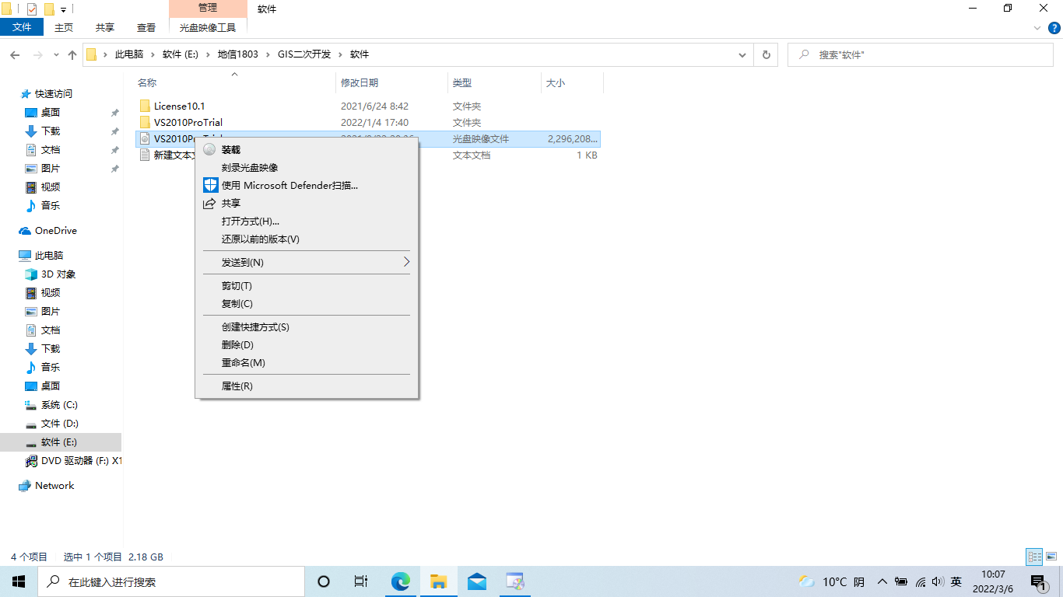Switch the 英 input language in tray
The height and width of the screenshot is (597, 1063).
tap(956, 581)
